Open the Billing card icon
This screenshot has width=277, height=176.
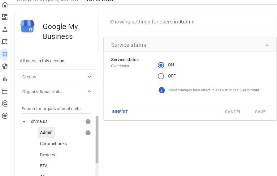point(5,91)
